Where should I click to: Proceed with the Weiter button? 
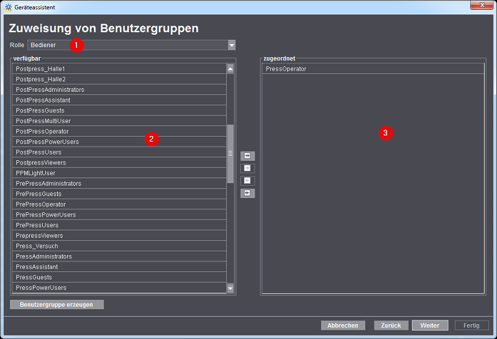click(x=430, y=325)
